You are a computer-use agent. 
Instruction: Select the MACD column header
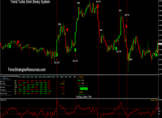tap(36, 77)
